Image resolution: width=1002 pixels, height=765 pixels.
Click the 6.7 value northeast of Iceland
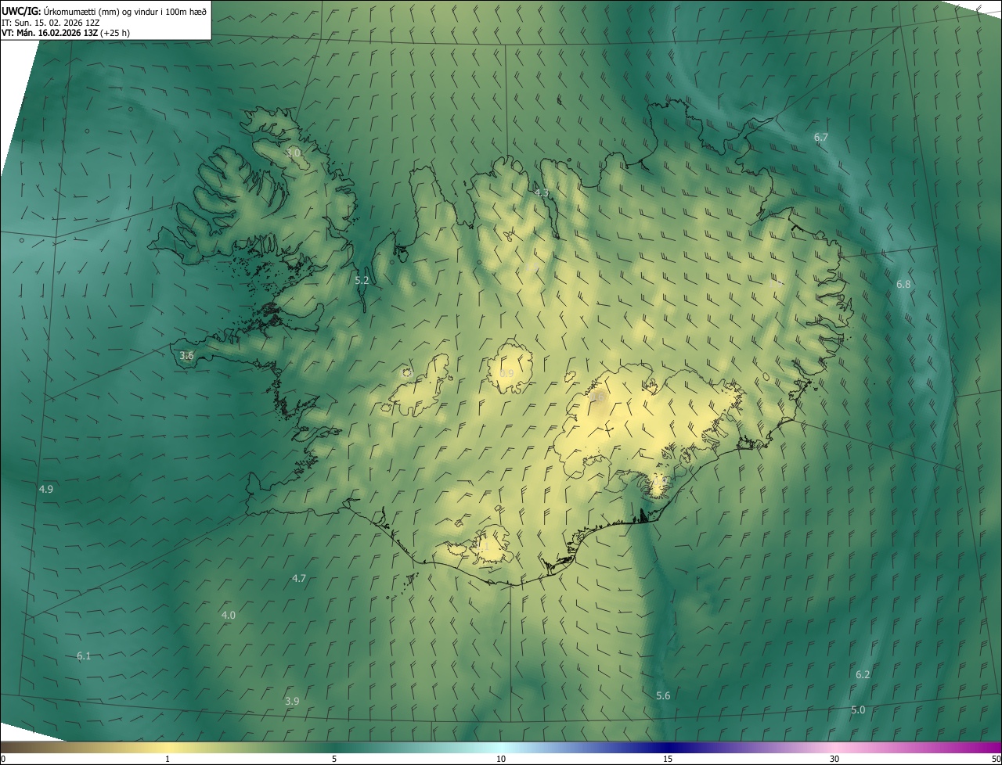pyautogui.click(x=820, y=137)
